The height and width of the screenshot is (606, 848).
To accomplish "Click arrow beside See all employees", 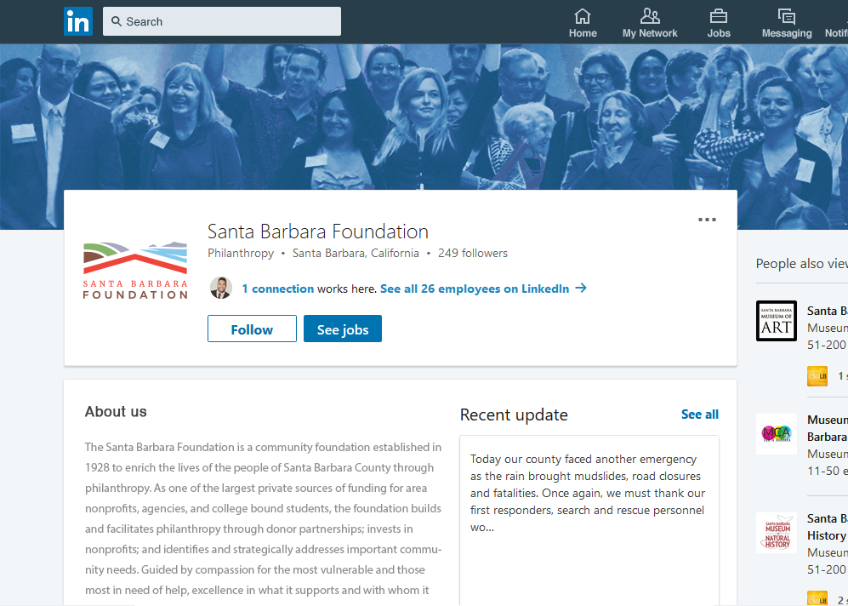I will pos(581,289).
